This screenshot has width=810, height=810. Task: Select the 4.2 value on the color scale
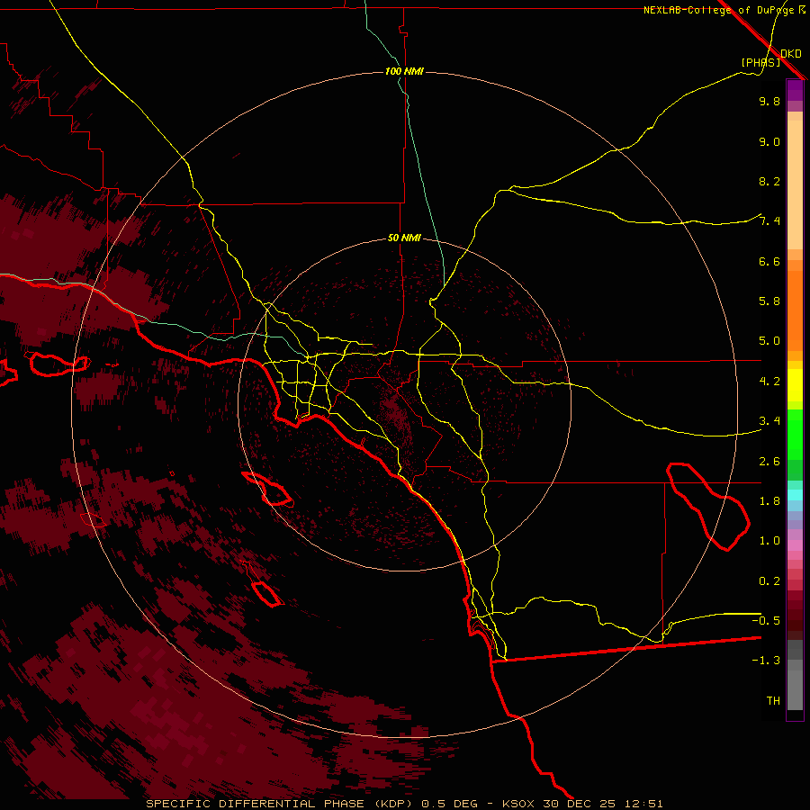(x=769, y=382)
